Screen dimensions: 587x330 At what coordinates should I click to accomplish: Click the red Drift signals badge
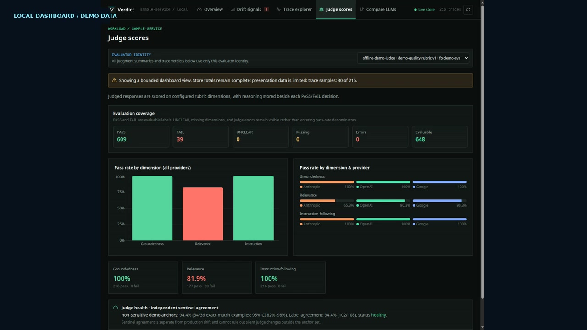266,9
